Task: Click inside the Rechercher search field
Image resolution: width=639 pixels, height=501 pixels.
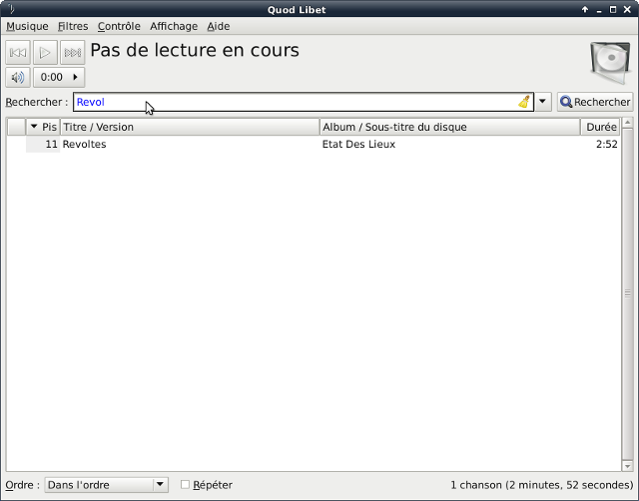Action: click(x=300, y=102)
